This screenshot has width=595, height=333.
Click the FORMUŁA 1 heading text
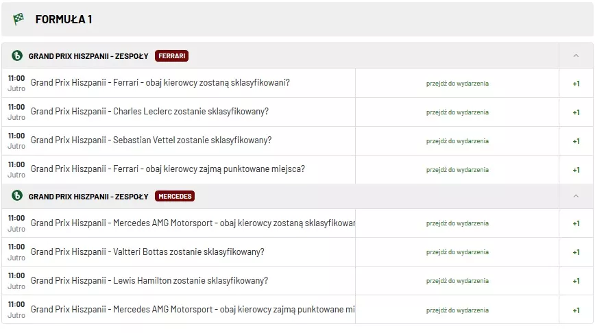click(63, 19)
